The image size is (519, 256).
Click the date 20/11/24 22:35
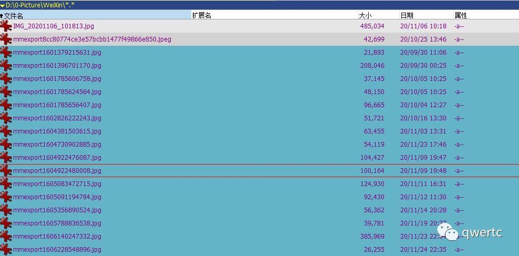tap(423, 249)
